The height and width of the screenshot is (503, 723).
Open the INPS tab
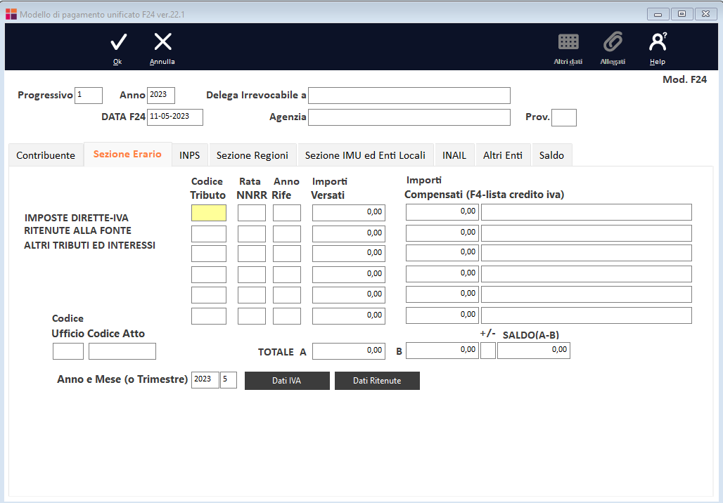tap(188, 155)
